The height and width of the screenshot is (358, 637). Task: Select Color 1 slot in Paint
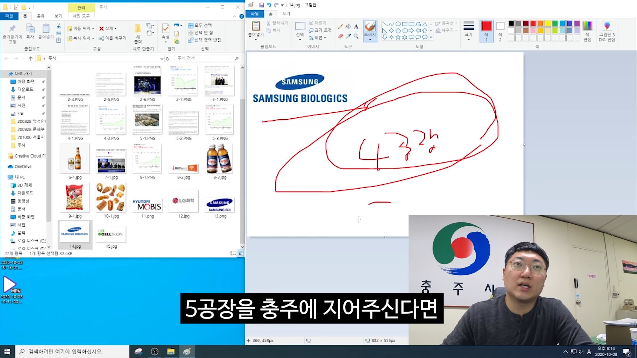click(x=486, y=31)
